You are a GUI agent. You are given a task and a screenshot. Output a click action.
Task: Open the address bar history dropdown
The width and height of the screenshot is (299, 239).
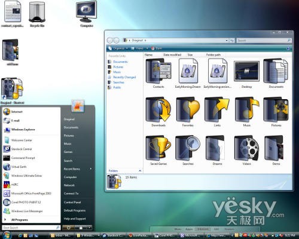point(227,41)
